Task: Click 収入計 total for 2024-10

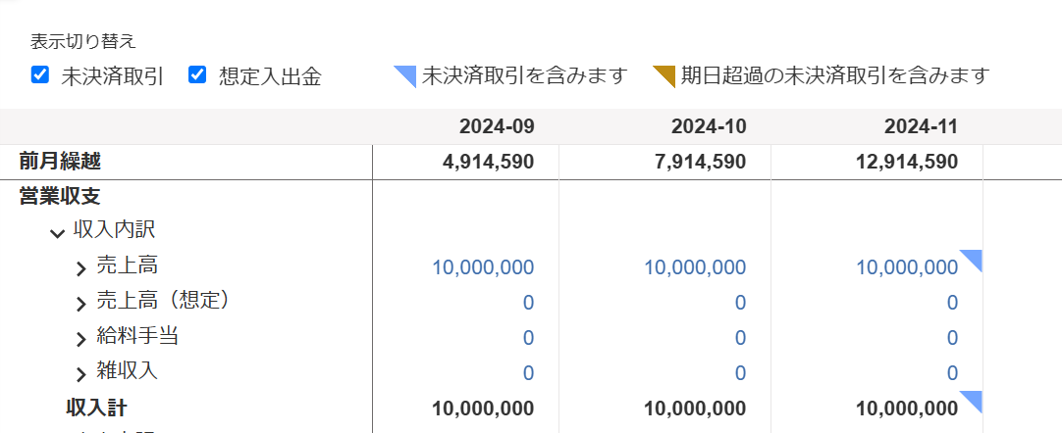Action: [695, 409]
